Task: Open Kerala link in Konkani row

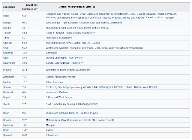Action: click(x=87, y=120)
